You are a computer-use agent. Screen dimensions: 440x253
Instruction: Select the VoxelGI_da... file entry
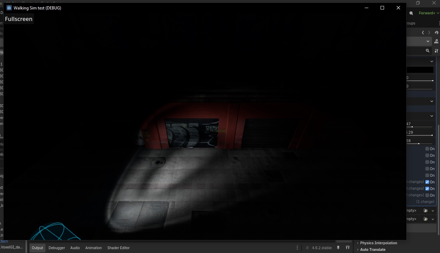(12, 247)
